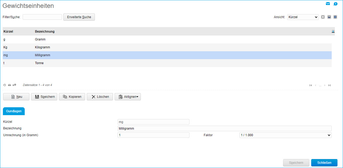This screenshot has height=168, width=343.
Task: Click the Kürzel field containing mg
Action: coord(153,122)
